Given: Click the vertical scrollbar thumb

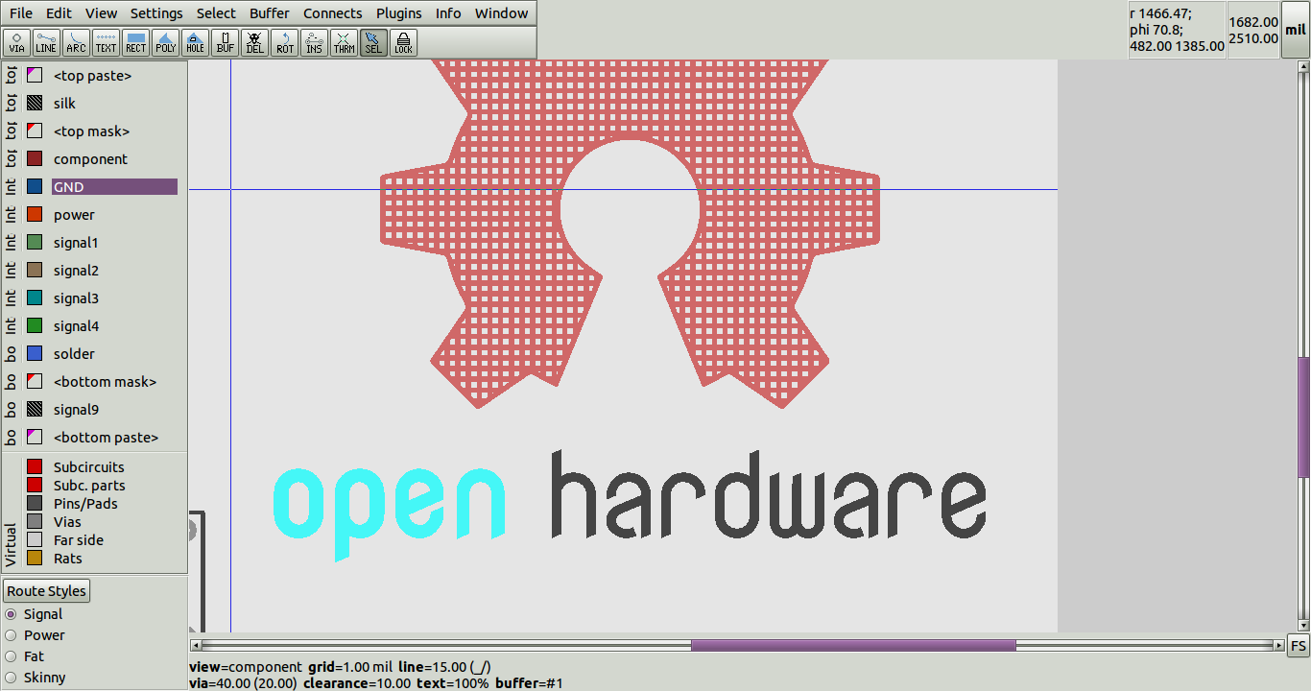Looking at the screenshot, I should 1303,417.
